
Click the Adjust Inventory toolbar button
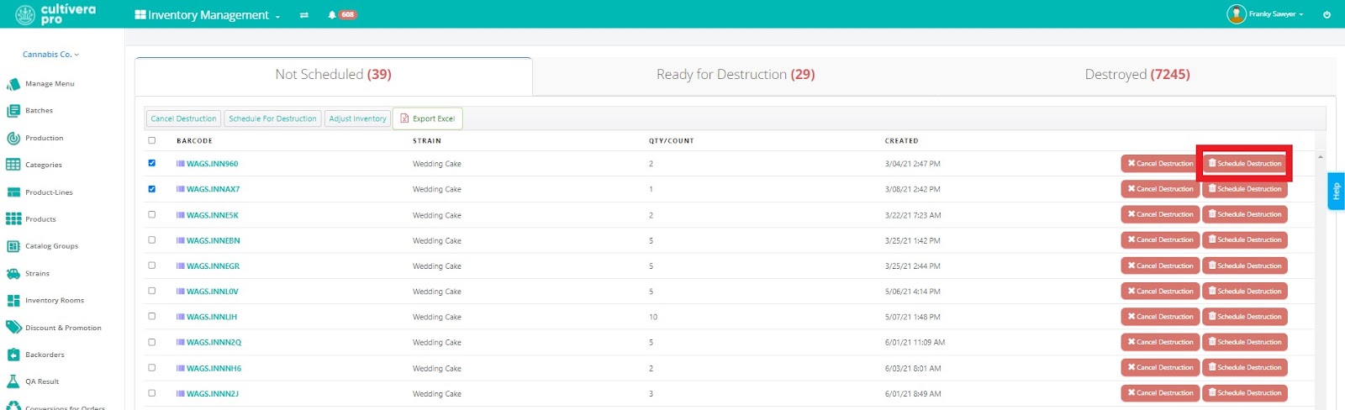[357, 118]
